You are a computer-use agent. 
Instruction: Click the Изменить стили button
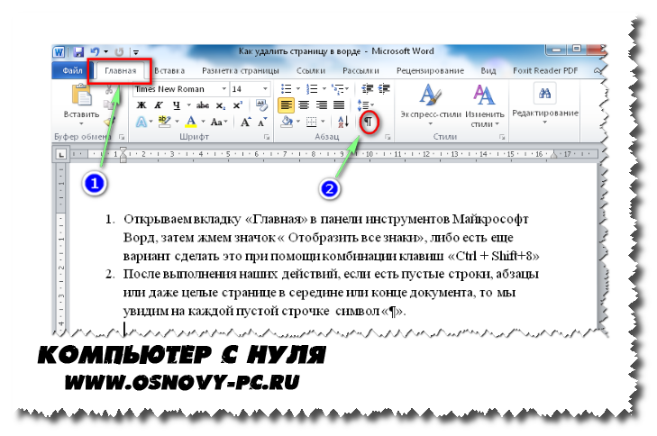(484, 105)
